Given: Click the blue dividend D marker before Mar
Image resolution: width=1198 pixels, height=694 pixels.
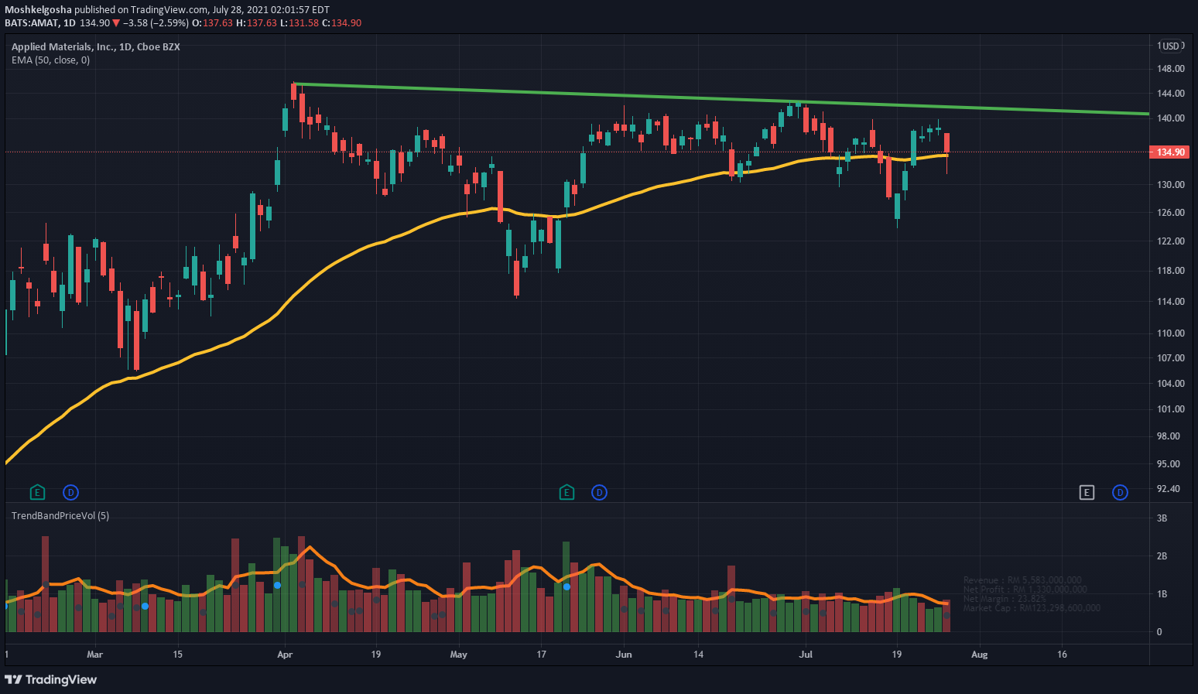Looking at the screenshot, I should click(70, 492).
